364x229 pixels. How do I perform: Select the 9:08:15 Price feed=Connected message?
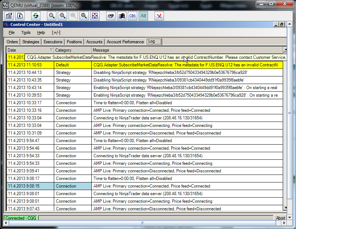coord(187,186)
